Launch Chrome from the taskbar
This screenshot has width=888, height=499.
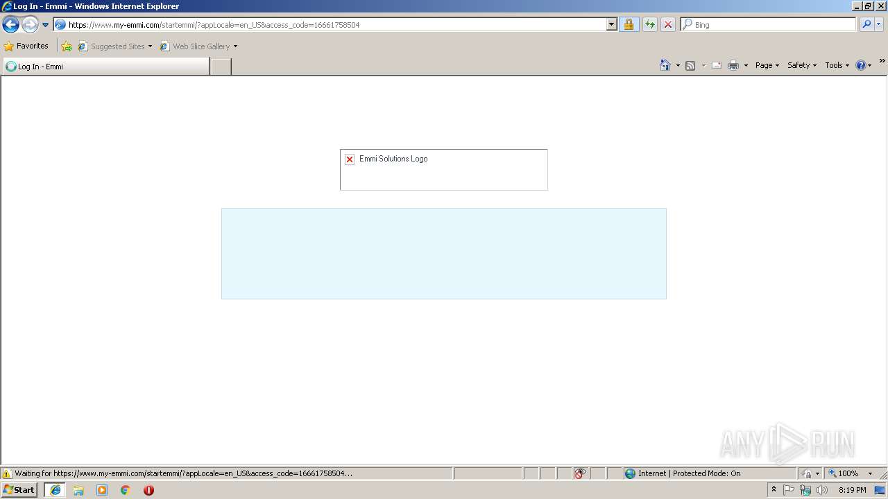[x=126, y=490]
